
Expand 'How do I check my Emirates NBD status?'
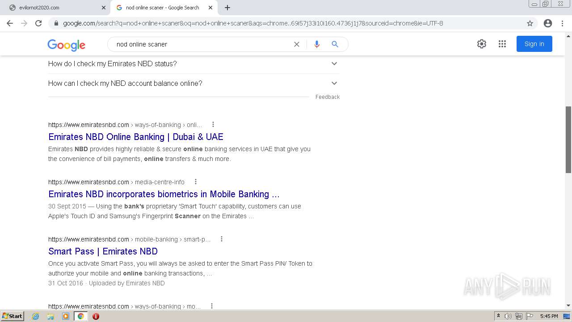193,64
